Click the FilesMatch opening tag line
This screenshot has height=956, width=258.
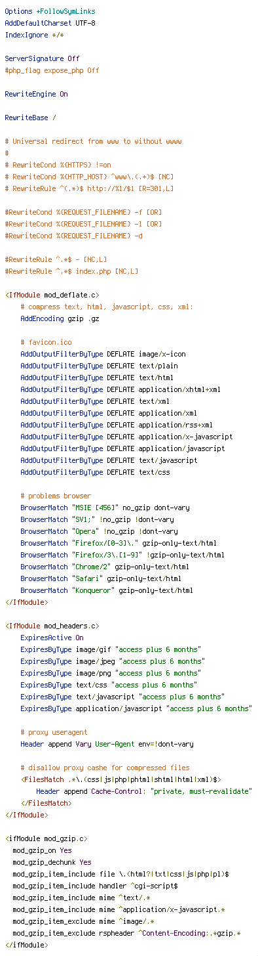[x=120, y=779]
